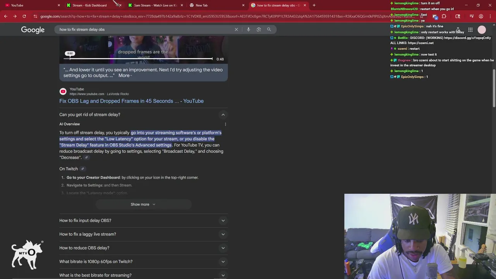Open AI Overview three-dot options

tap(225, 124)
